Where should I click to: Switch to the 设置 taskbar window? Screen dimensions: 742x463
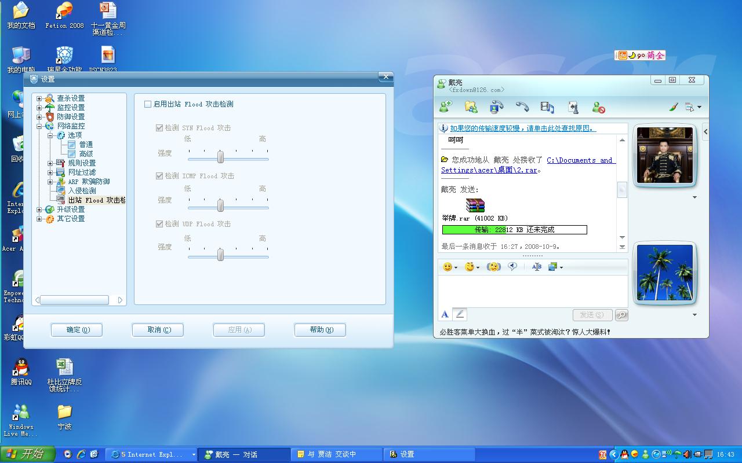(x=429, y=454)
